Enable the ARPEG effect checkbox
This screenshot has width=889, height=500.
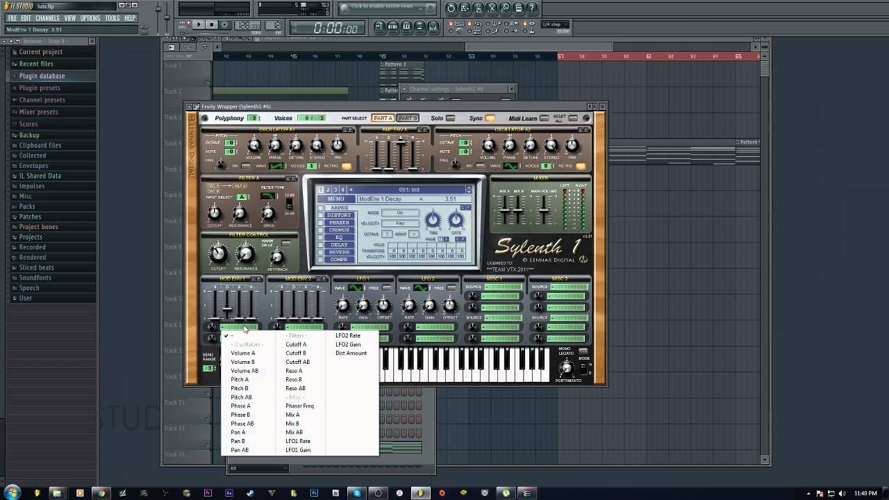[321, 208]
